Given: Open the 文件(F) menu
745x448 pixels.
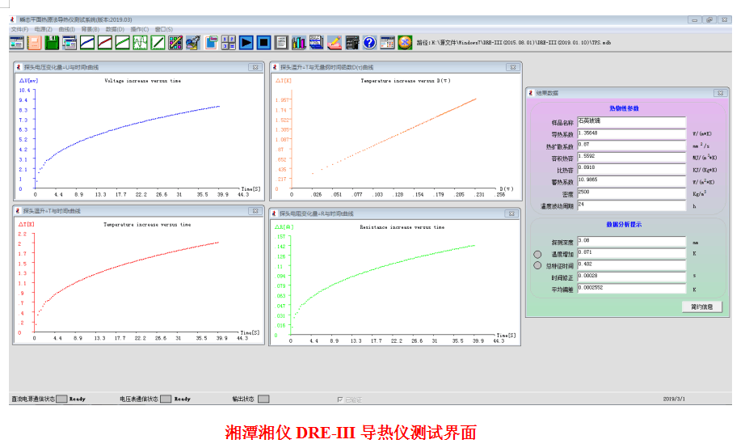Looking at the screenshot, I should coord(19,29).
